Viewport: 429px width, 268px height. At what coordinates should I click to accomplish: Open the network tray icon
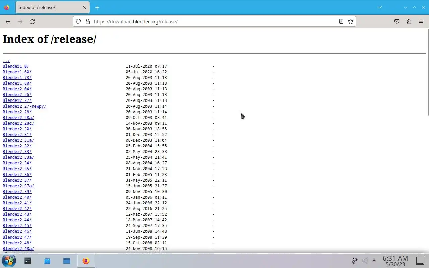tap(355, 261)
